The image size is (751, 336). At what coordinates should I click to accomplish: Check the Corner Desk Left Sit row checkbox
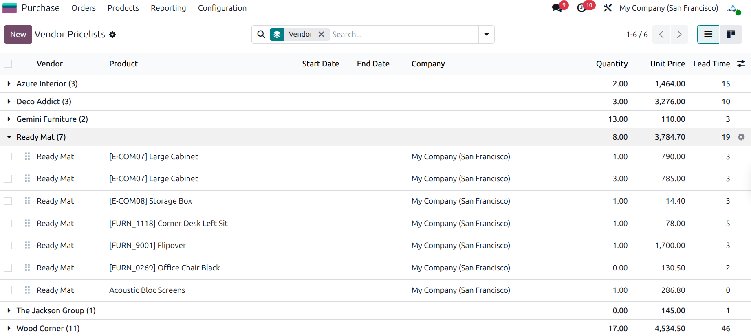click(x=8, y=223)
